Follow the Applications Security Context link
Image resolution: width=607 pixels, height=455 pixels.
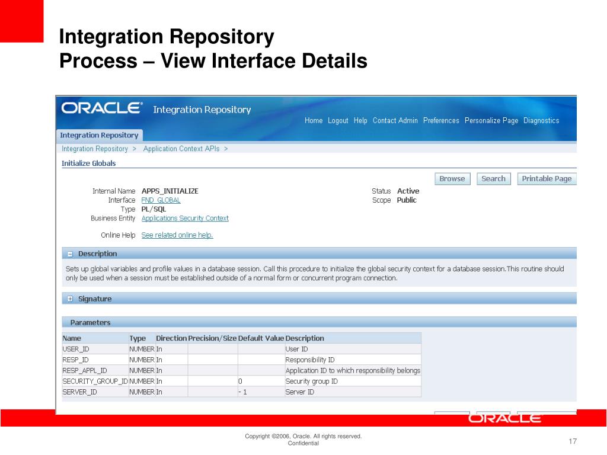click(x=184, y=219)
